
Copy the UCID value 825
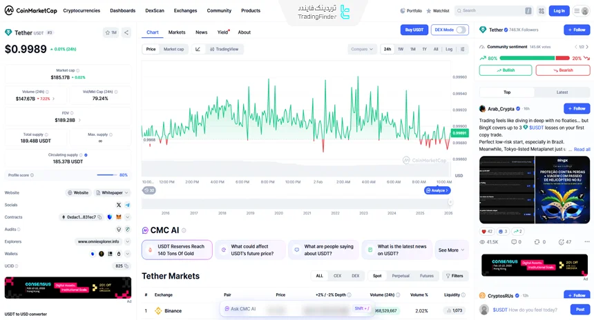pyautogui.click(x=126, y=266)
